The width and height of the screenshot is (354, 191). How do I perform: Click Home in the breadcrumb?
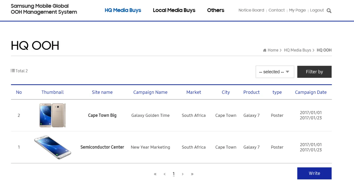point(273,50)
